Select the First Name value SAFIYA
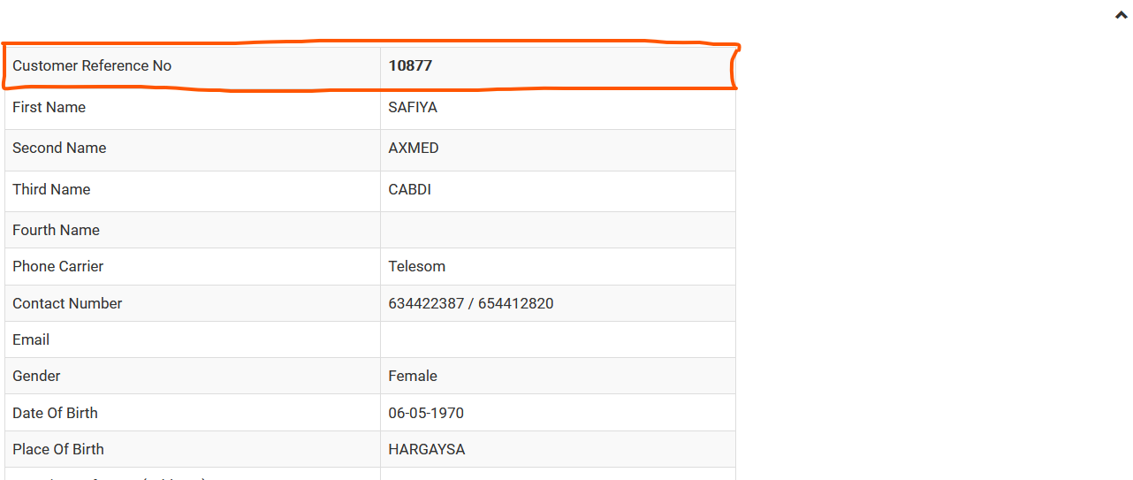The image size is (1133, 480). [x=413, y=107]
